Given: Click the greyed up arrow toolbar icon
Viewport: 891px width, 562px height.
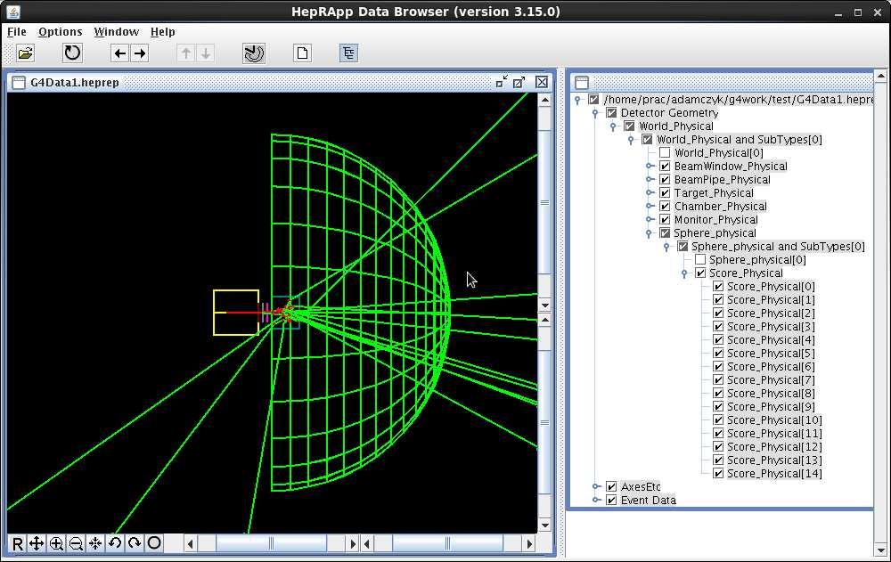Looking at the screenshot, I should [186, 53].
